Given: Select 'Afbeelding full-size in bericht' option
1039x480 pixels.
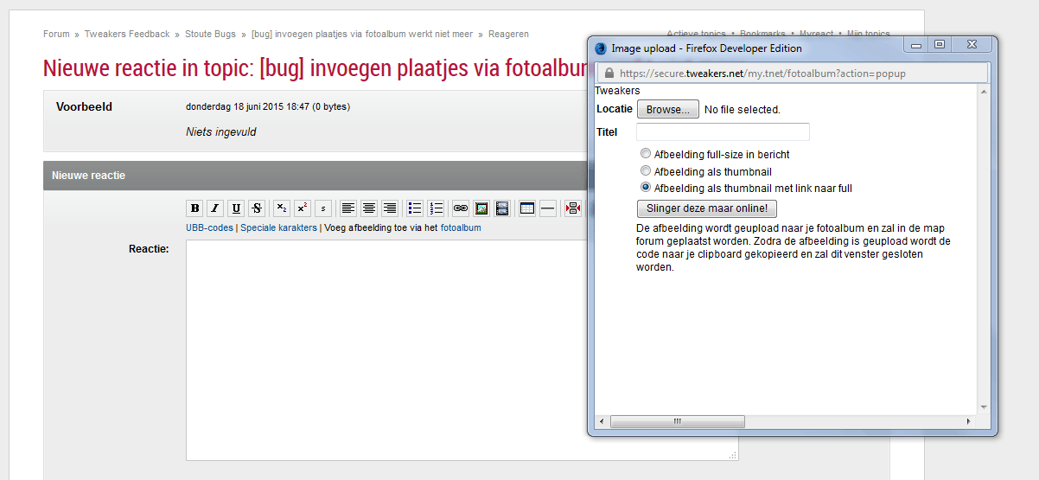Looking at the screenshot, I should (x=646, y=154).
